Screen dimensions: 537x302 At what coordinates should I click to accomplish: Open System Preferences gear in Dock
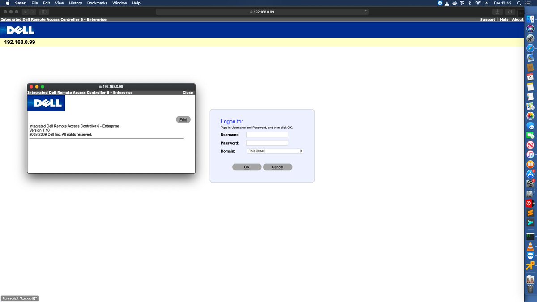click(x=530, y=183)
